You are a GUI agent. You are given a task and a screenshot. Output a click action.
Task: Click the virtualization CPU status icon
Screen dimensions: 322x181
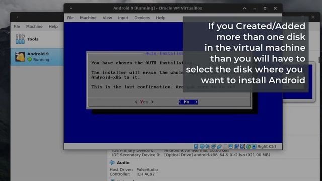[243, 146]
